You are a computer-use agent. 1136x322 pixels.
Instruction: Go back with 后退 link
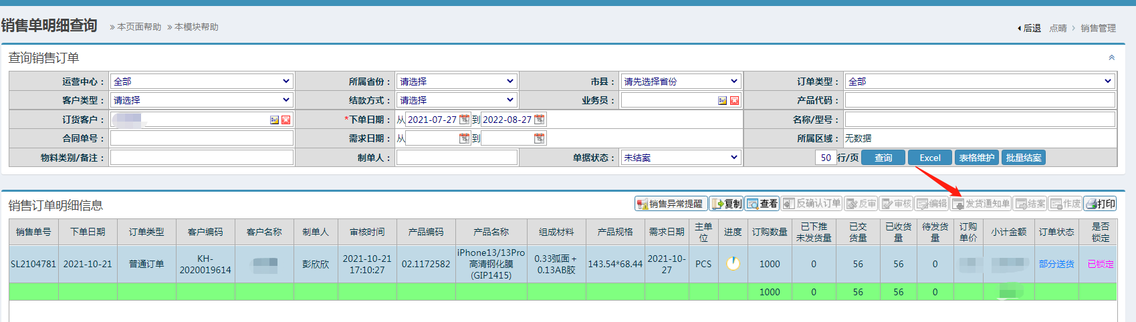pos(1030,28)
